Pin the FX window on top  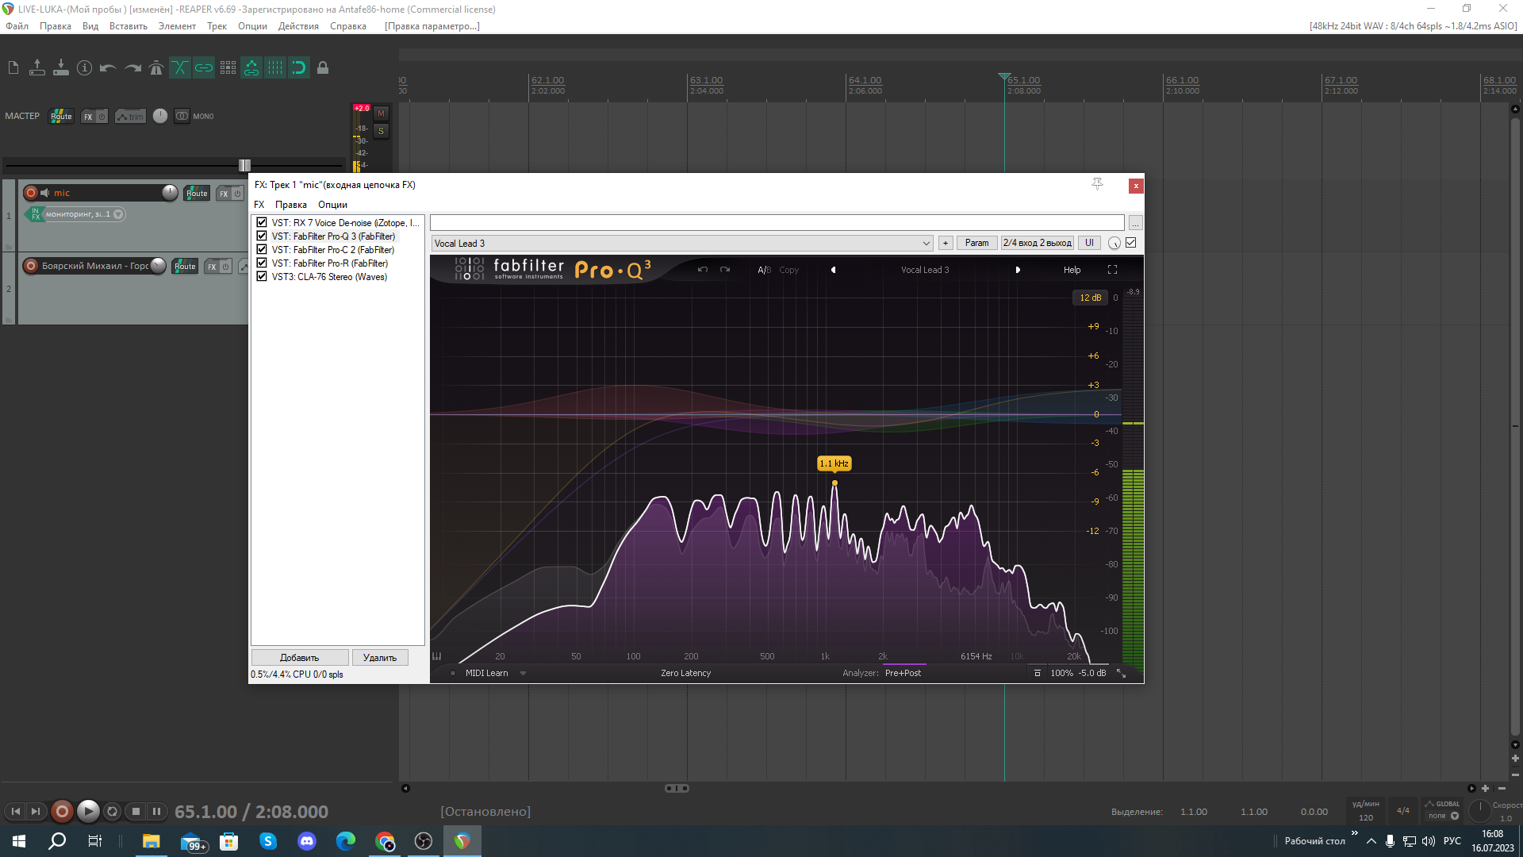[x=1098, y=184]
